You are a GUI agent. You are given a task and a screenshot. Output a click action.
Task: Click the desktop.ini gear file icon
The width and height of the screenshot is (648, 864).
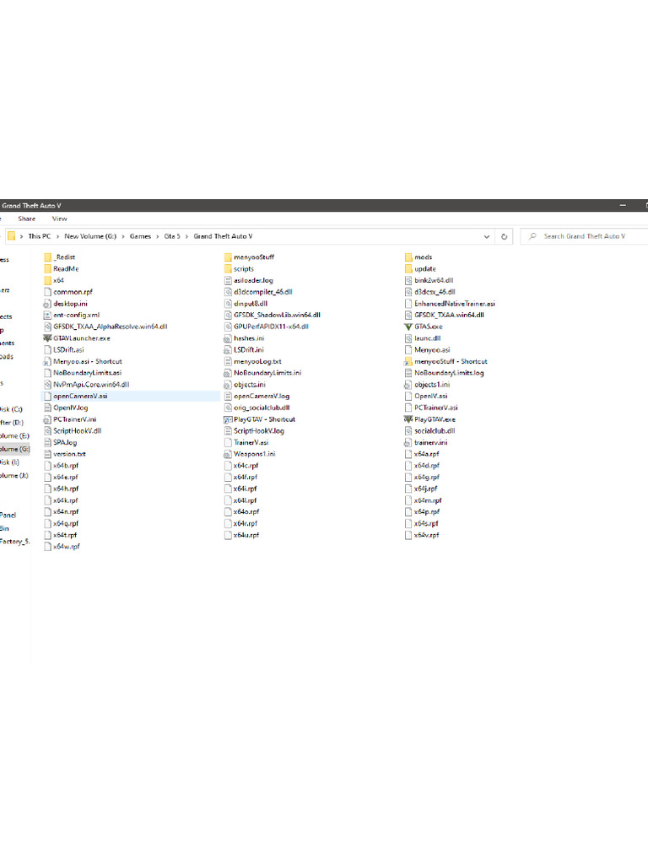tap(47, 304)
